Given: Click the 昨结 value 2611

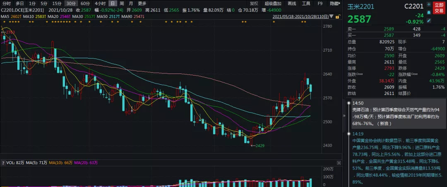Looking at the screenshot, I should pyautogui.click(x=389, y=93).
